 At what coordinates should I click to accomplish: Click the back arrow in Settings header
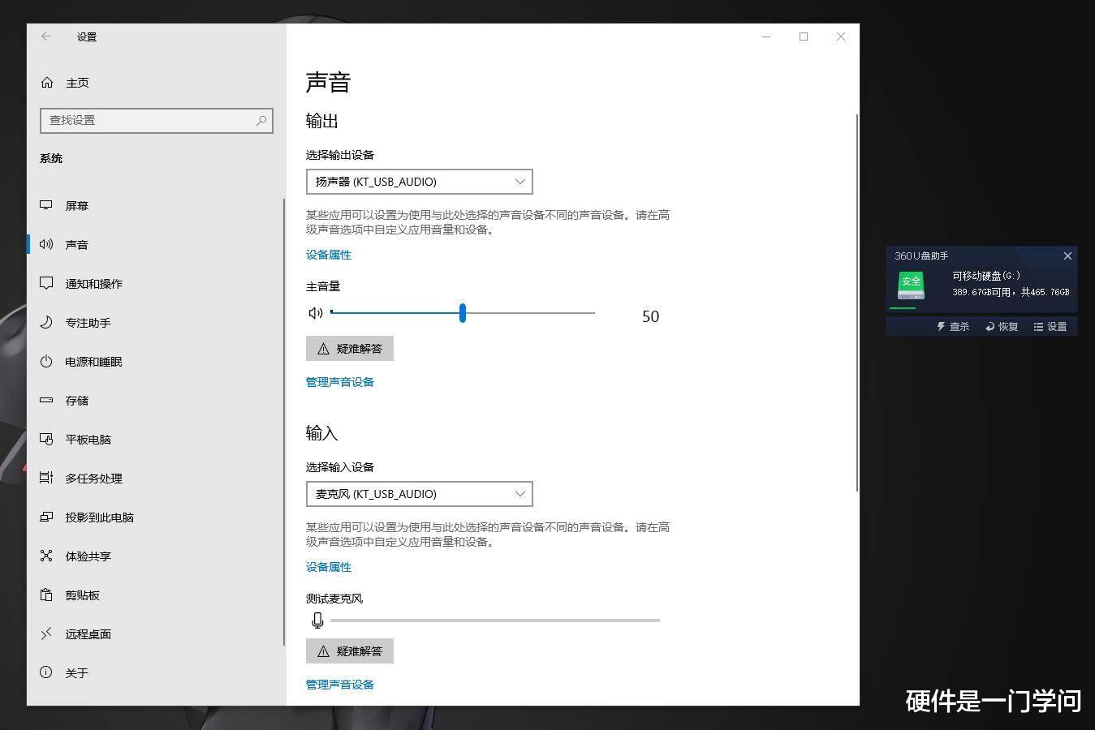(x=46, y=36)
